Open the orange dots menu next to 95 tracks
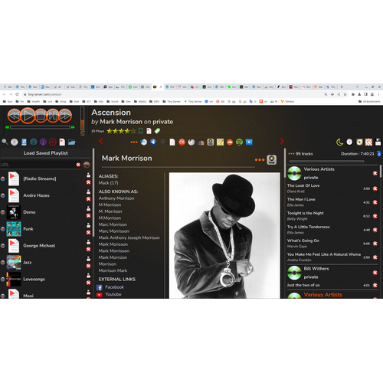Image resolution: width=383 pixels, height=383 pixels. tap(291, 154)
